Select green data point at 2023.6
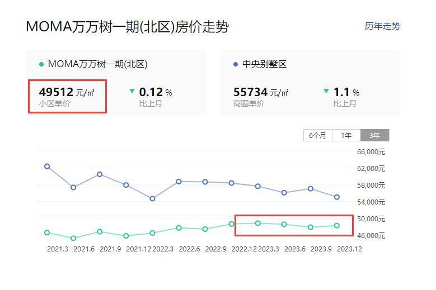This screenshot has width=436, height=290. click(284, 224)
